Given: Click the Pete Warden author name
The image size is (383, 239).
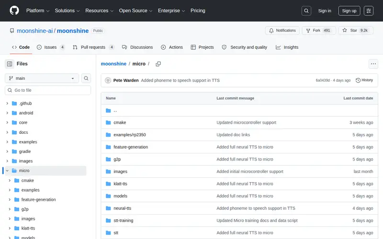Looking at the screenshot, I should coord(126,80).
